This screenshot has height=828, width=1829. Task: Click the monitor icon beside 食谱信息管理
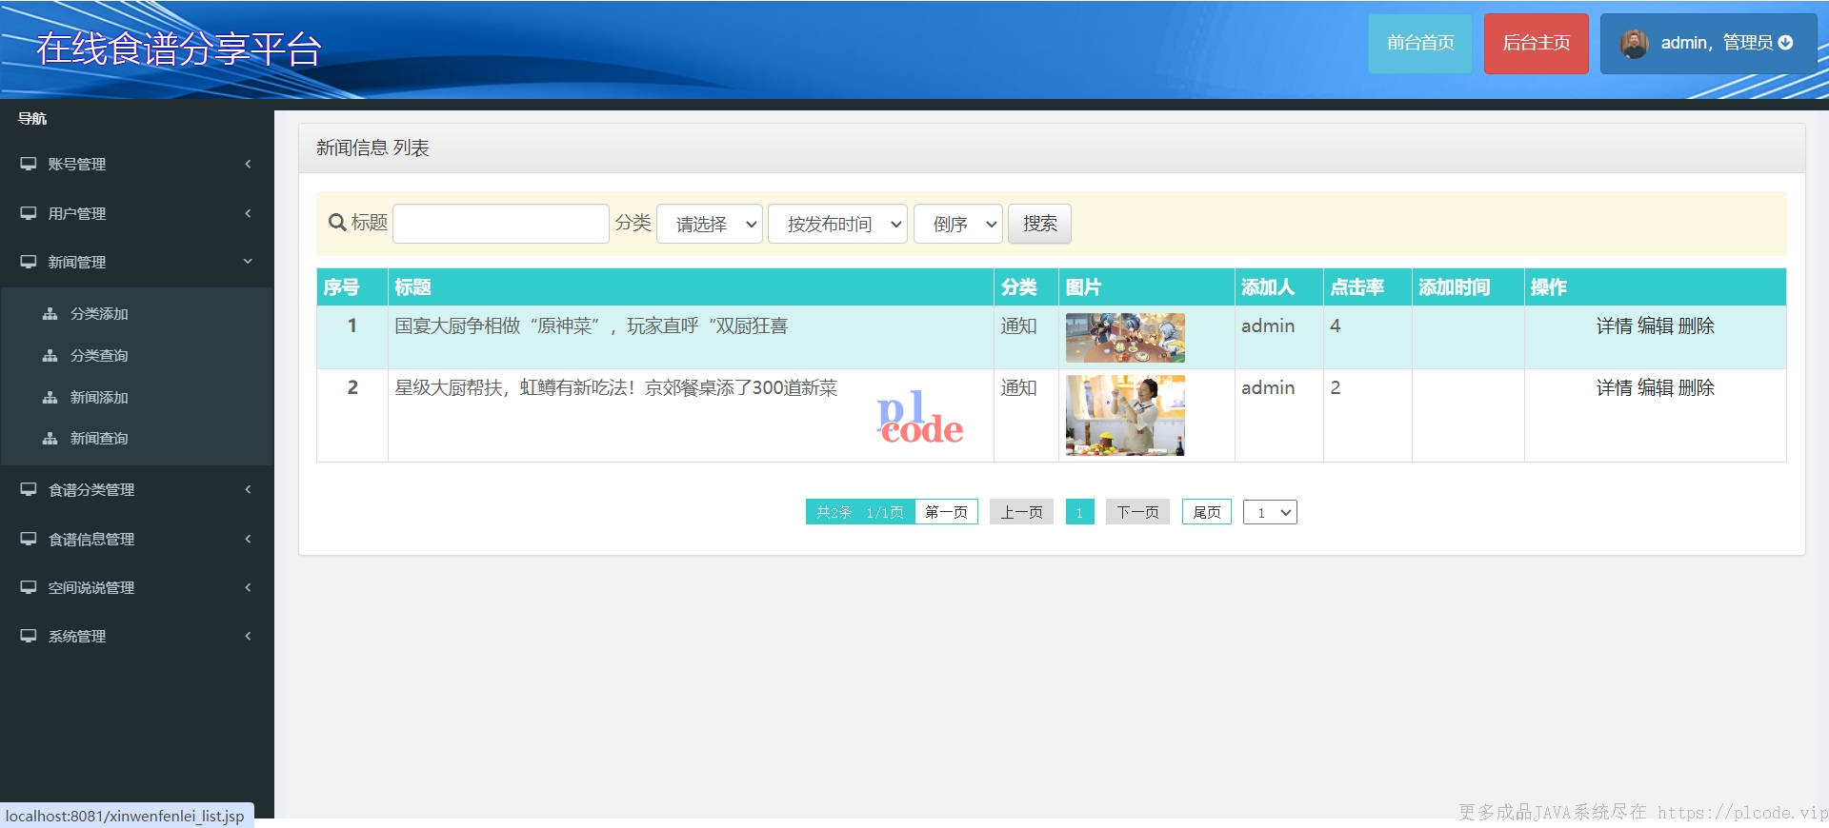pyautogui.click(x=29, y=539)
